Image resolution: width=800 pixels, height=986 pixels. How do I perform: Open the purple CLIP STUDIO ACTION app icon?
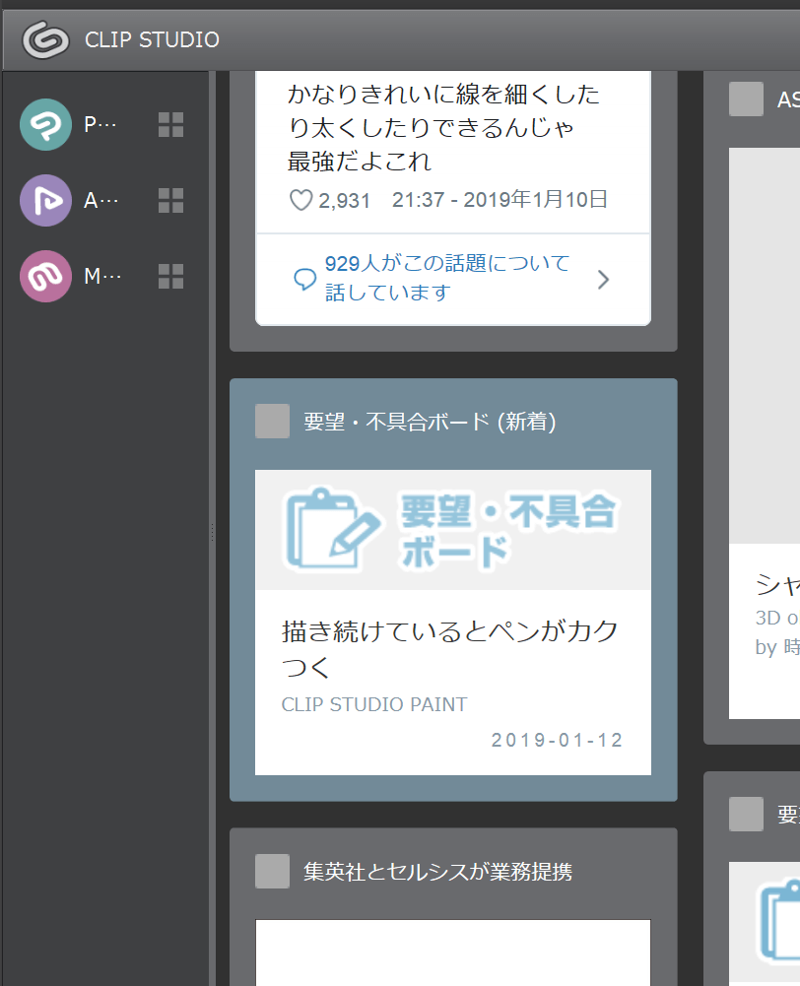46,201
